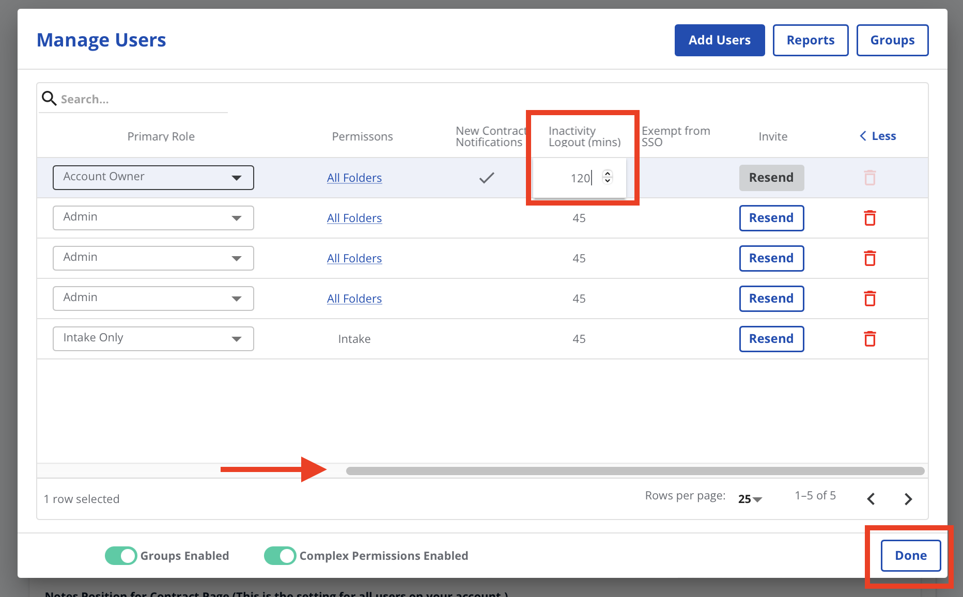963x597 pixels.
Task: Click the trash icon on the first Admin row
Action: click(x=870, y=218)
